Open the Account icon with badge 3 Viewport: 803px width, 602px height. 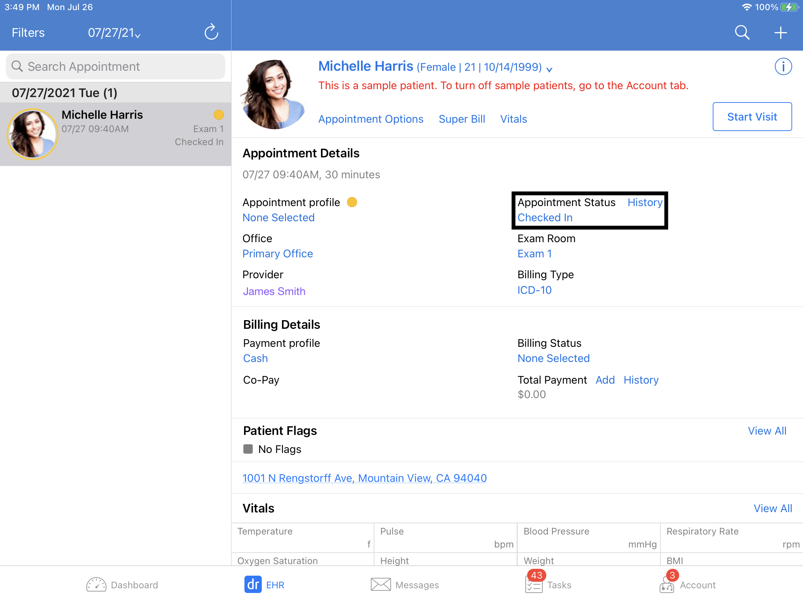667,585
